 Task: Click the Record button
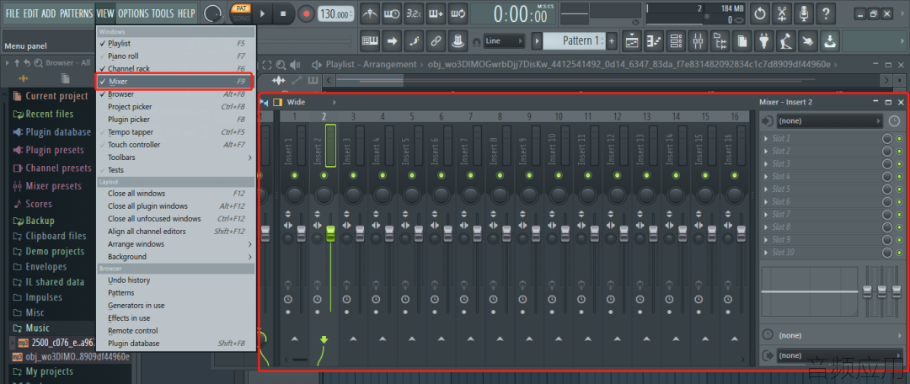307,14
